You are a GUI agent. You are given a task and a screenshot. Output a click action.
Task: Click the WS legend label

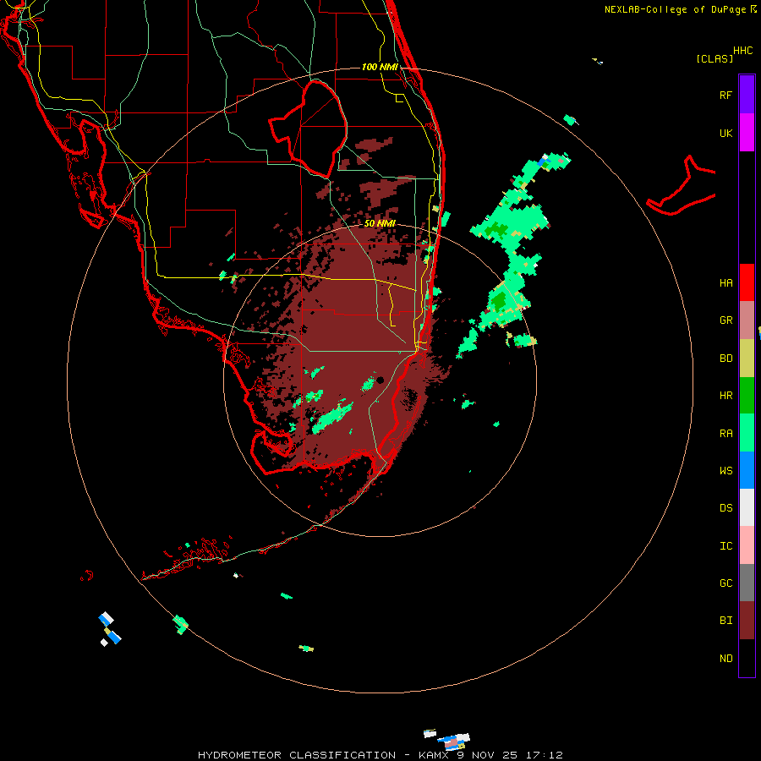(x=725, y=470)
